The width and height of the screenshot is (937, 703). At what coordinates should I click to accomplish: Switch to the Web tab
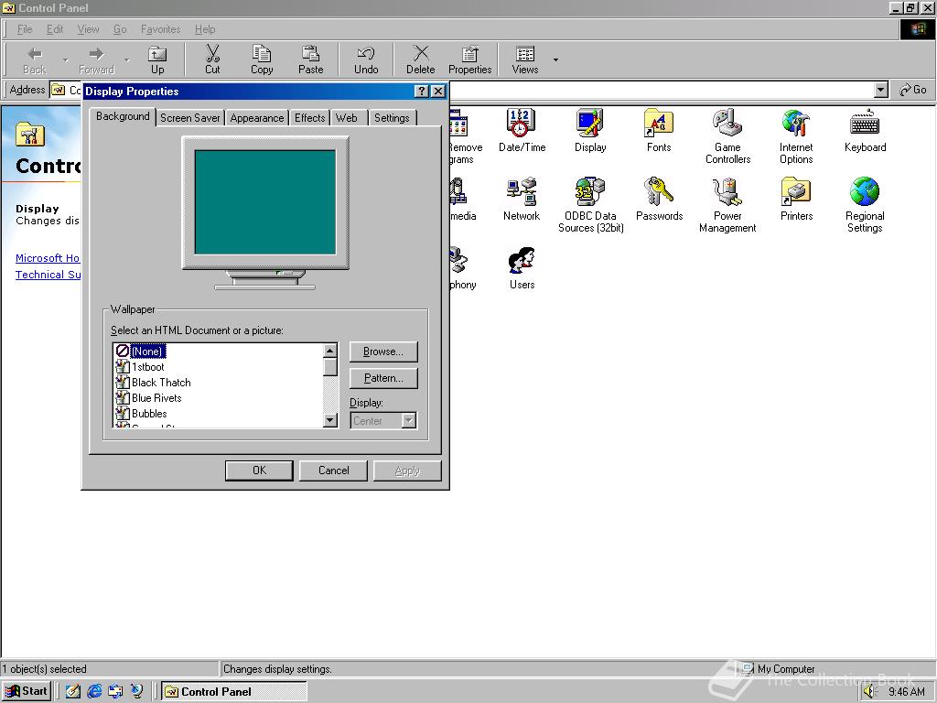[347, 118]
